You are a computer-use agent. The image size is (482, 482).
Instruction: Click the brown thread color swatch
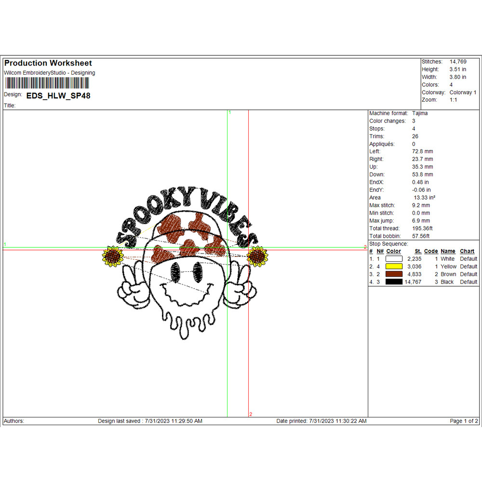[394, 274]
